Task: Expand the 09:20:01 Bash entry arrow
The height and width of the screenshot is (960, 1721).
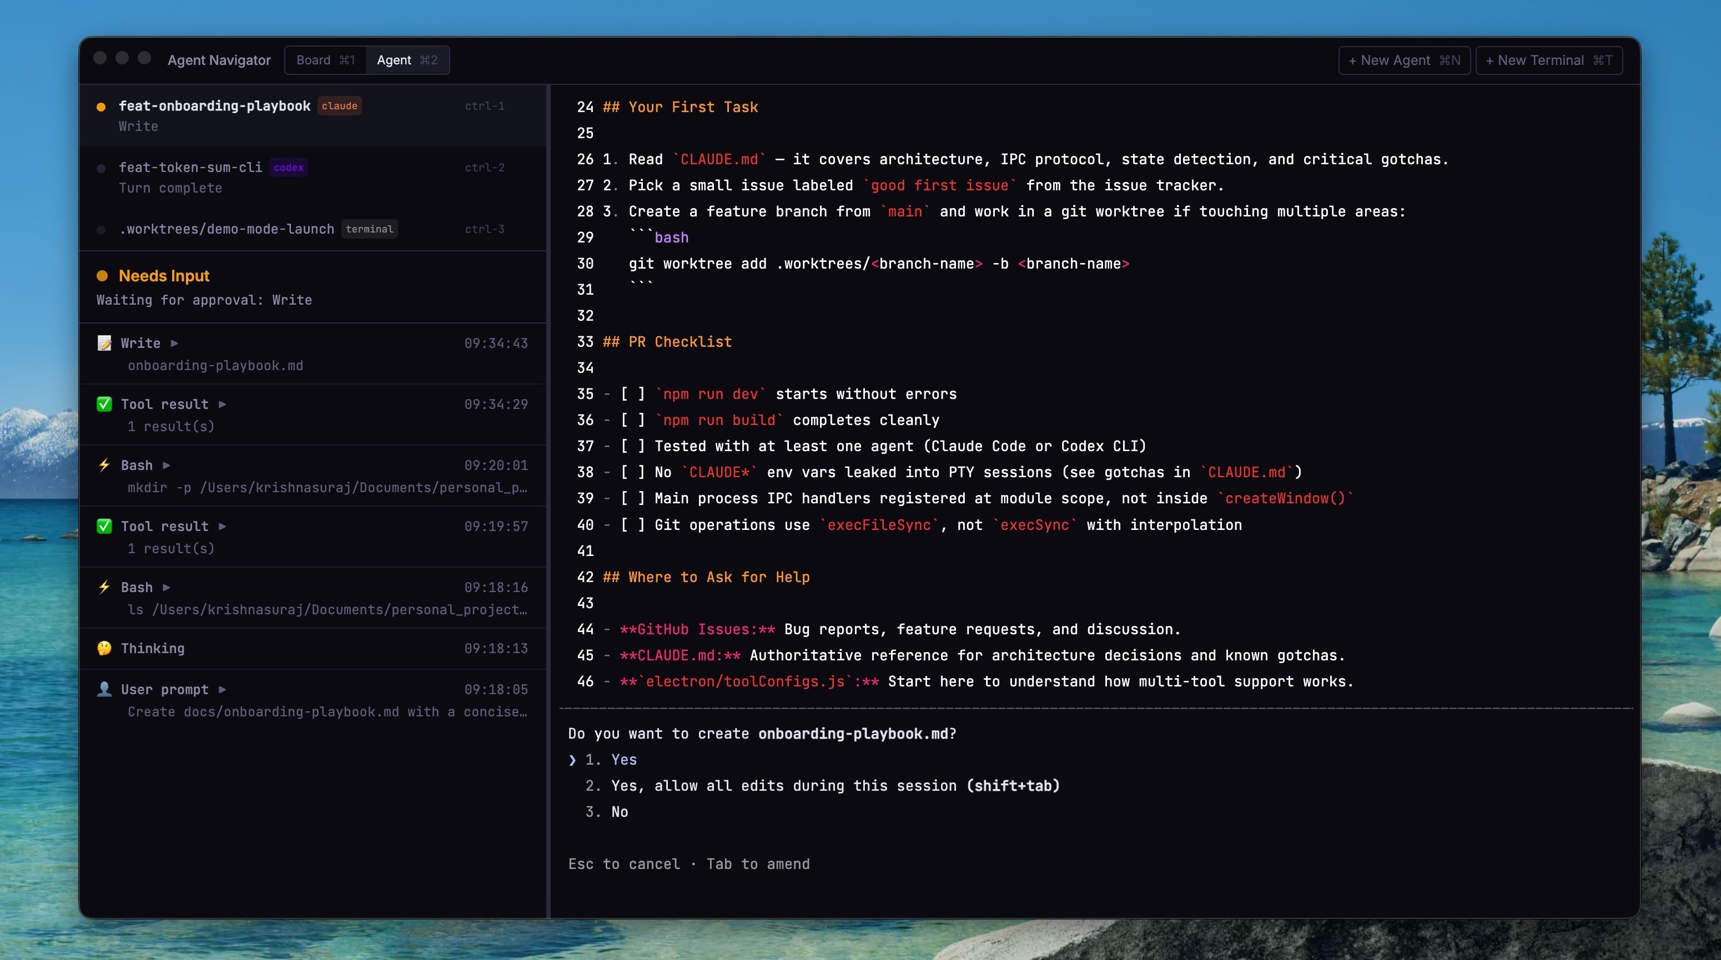Action: 167,464
